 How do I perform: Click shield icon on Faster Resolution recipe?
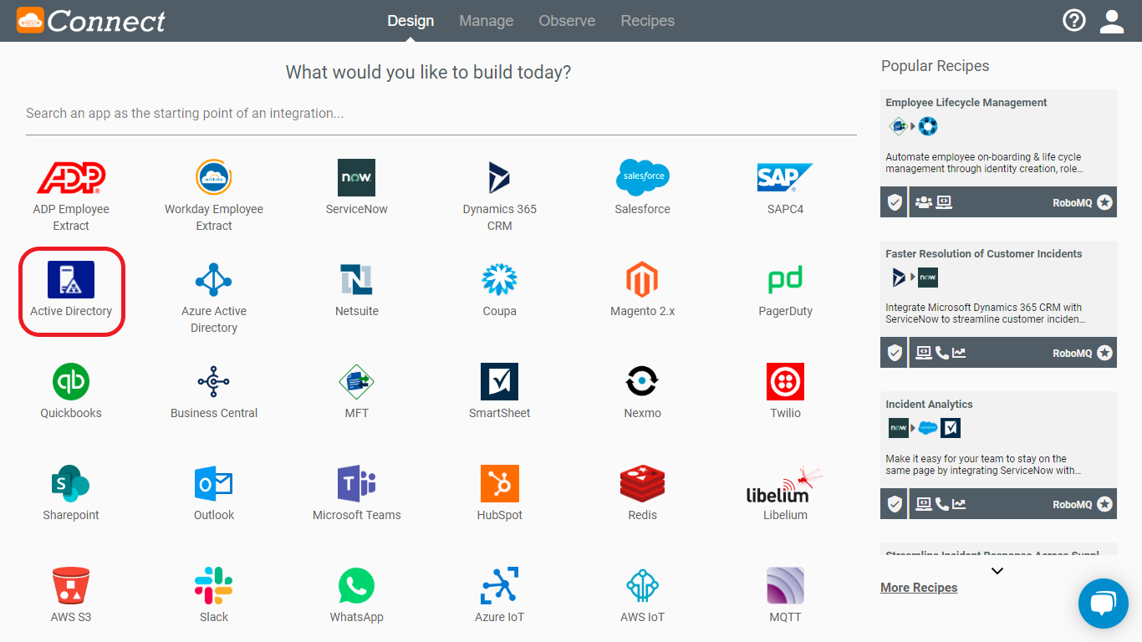tap(895, 353)
